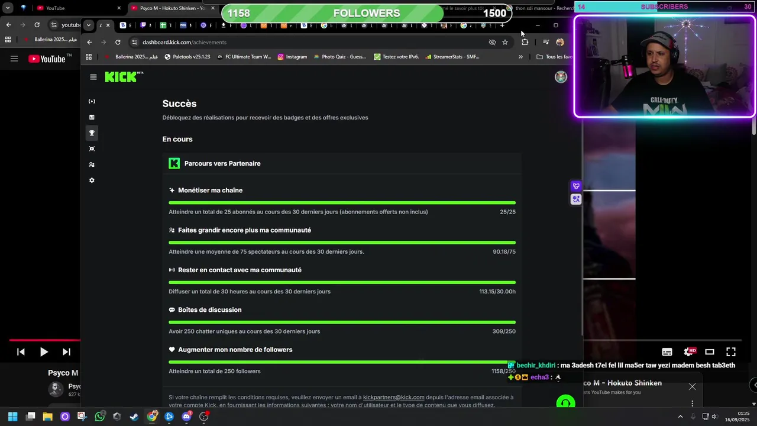
Task: Open the analytics chart icon in Kick sidebar
Action: pyautogui.click(x=92, y=117)
